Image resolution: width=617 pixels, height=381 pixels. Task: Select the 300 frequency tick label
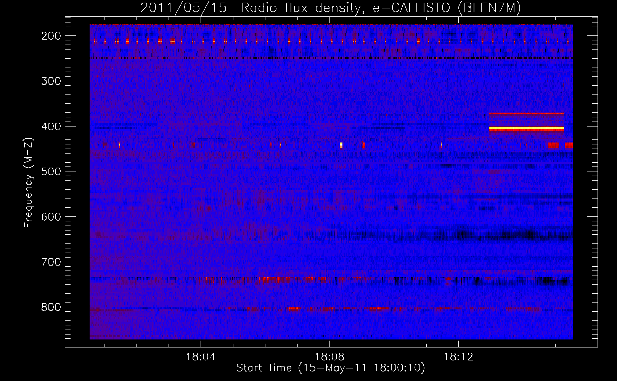click(x=51, y=81)
